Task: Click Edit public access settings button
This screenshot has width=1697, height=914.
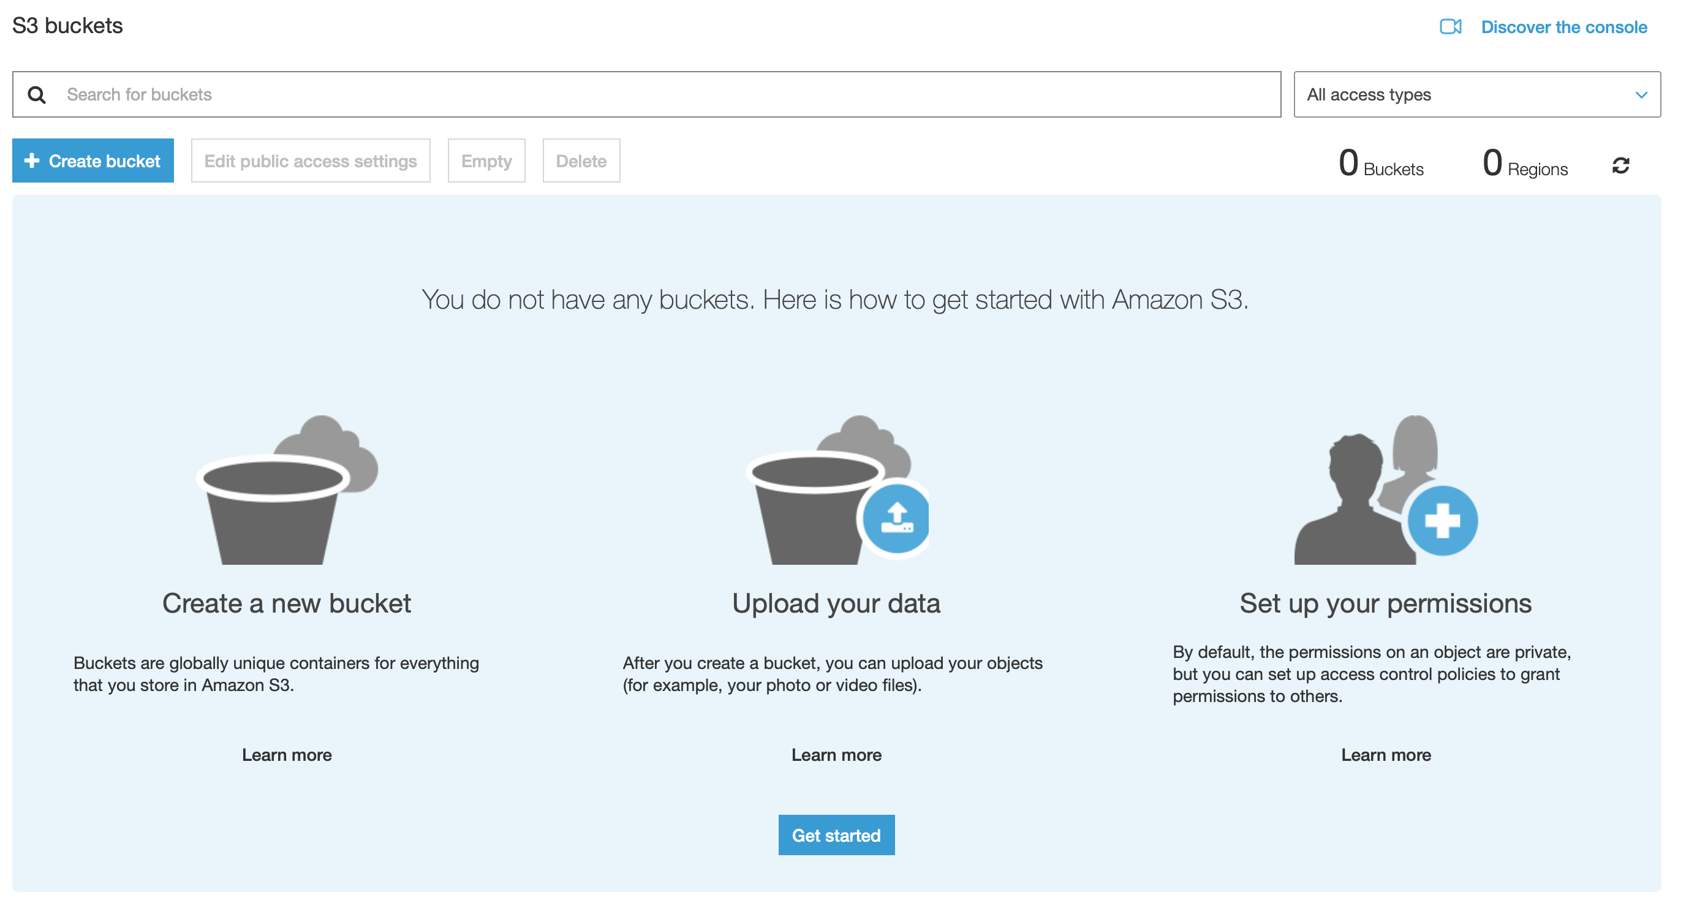Action: (x=310, y=161)
